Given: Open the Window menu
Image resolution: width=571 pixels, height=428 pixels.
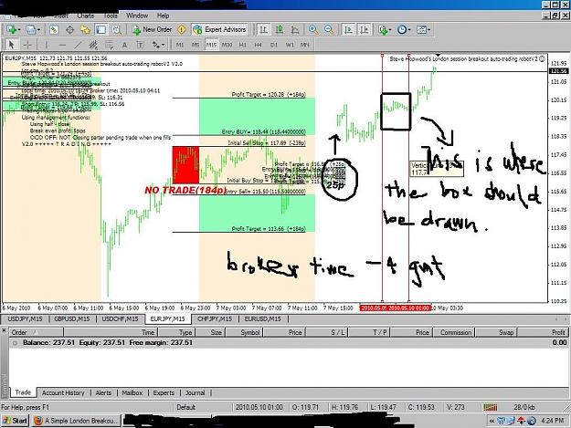Looking at the screenshot, I should click(x=137, y=16).
